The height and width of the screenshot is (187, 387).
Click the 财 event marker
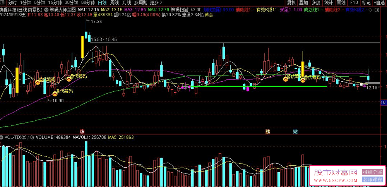pyautogui.click(x=295, y=131)
